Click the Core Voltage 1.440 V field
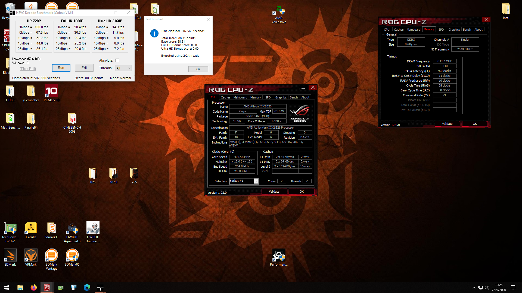 click(x=276, y=121)
